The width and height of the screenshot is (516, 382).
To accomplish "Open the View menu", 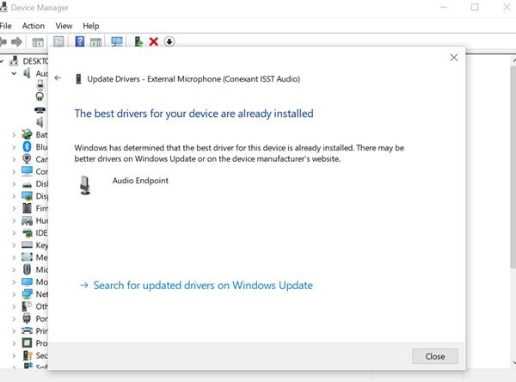I will (x=64, y=26).
